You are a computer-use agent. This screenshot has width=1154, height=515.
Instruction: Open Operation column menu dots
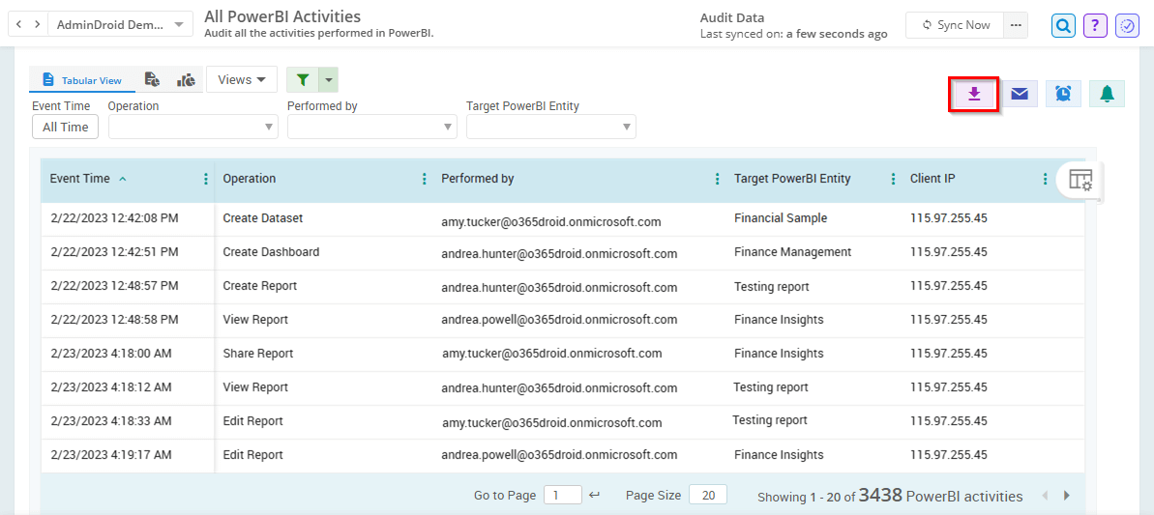point(424,179)
